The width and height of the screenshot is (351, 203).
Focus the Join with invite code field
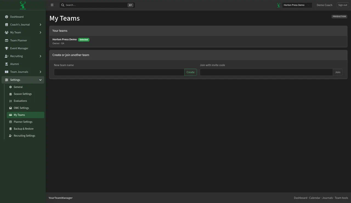[x=266, y=72]
